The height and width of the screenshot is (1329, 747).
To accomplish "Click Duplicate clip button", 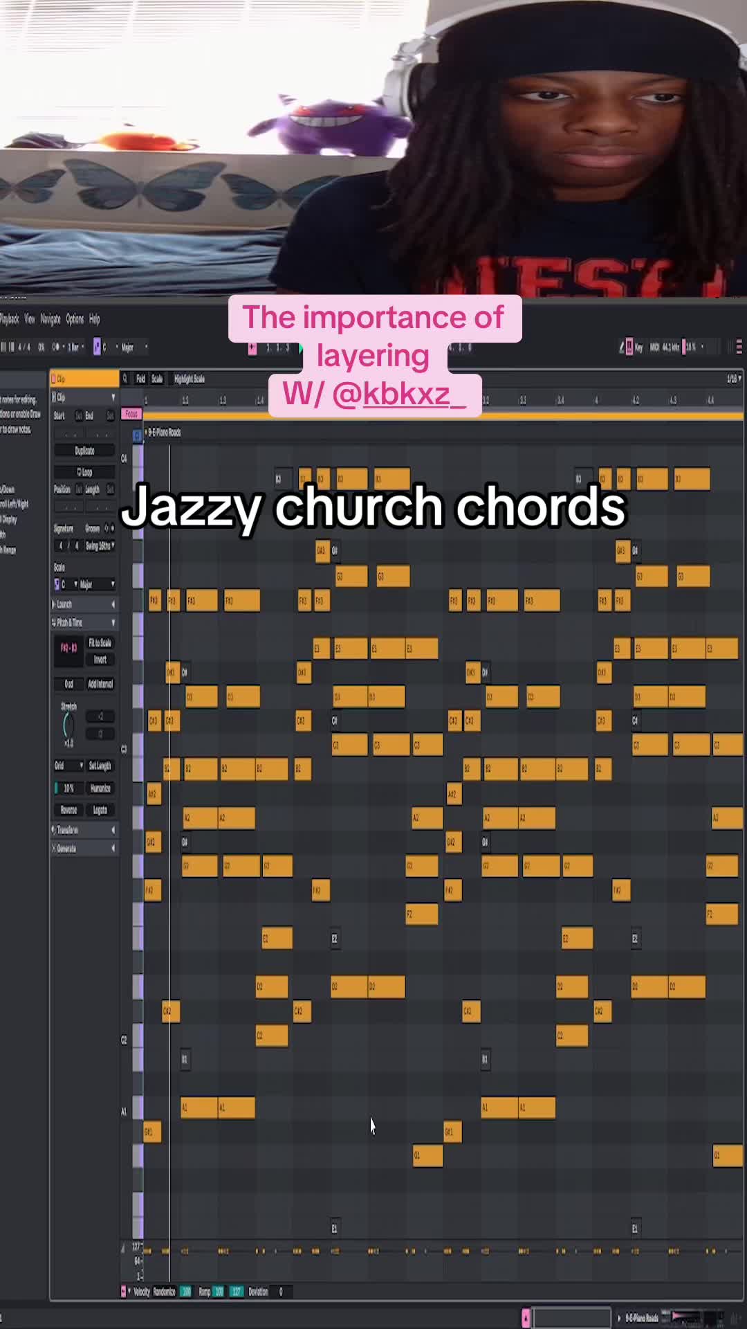I will click(84, 451).
